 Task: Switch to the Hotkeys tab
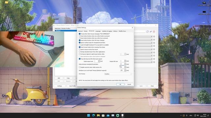tap(115, 31)
